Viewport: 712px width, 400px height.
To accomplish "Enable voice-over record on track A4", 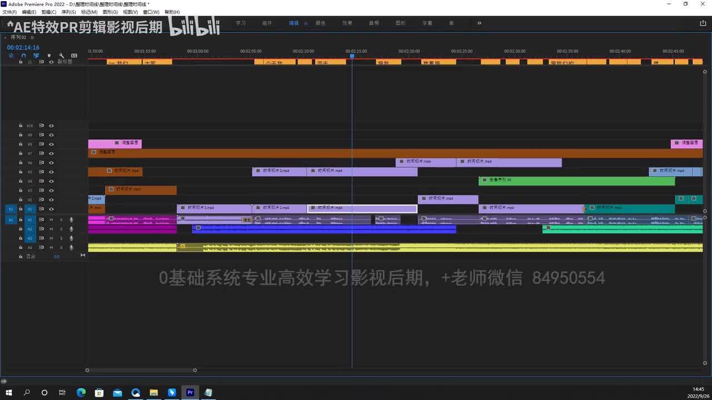I will point(71,247).
